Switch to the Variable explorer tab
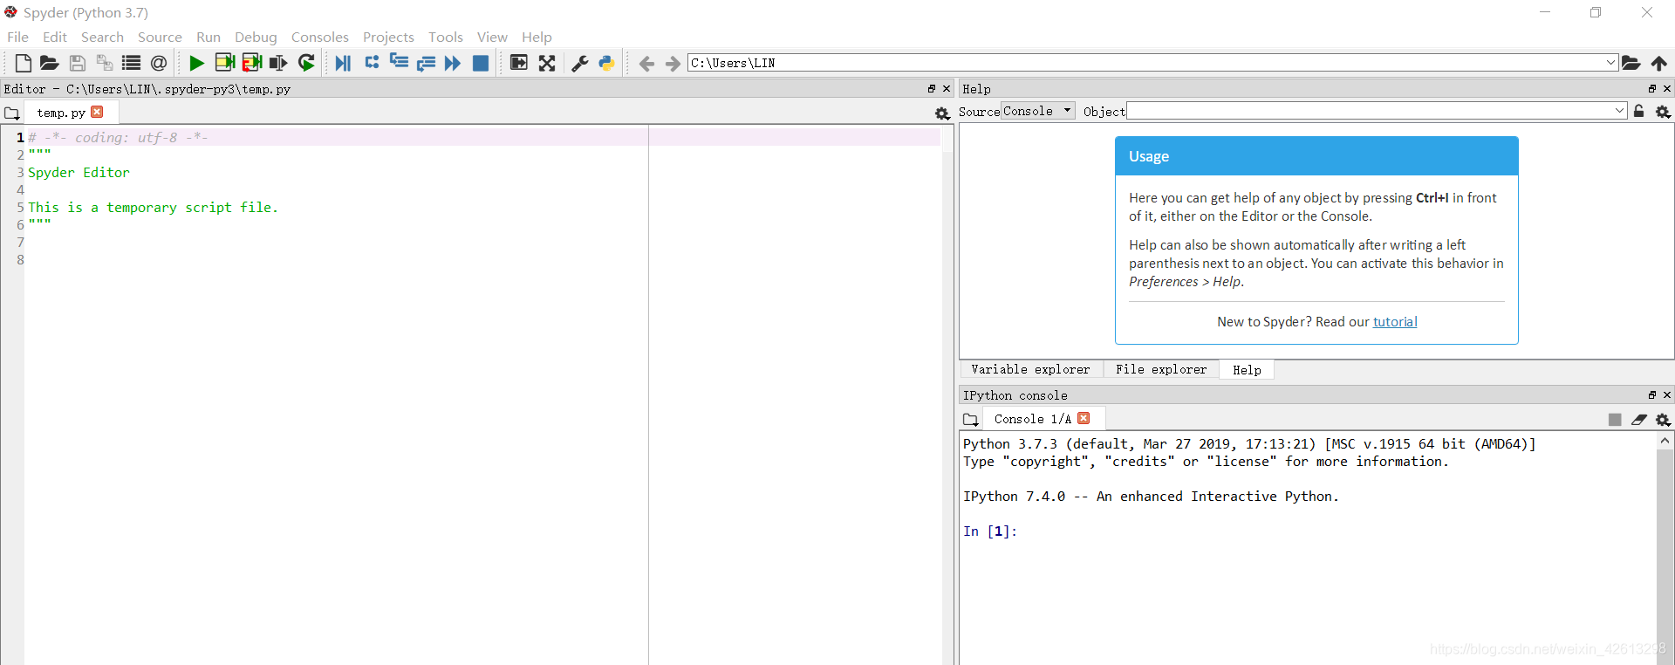1675x665 pixels. click(x=1030, y=369)
